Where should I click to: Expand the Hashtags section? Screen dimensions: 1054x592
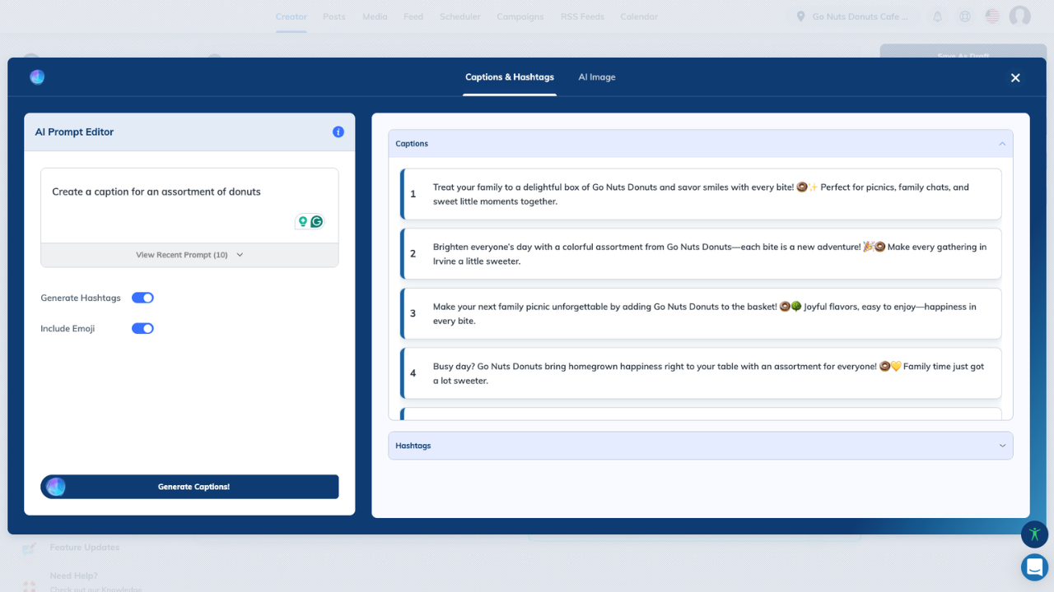tap(1002, 446)
